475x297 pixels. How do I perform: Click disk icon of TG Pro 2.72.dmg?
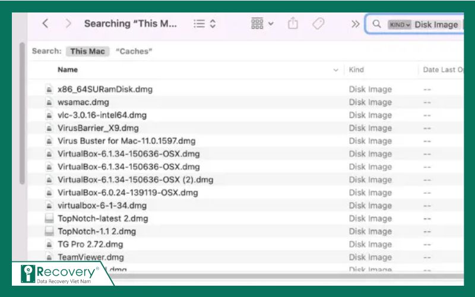[49, 244]
